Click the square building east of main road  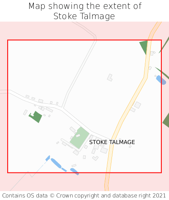(x=137, y=105)
